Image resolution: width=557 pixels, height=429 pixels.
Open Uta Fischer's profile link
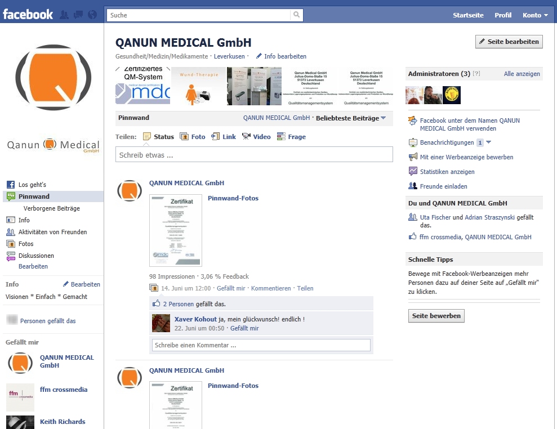(435, 217)
